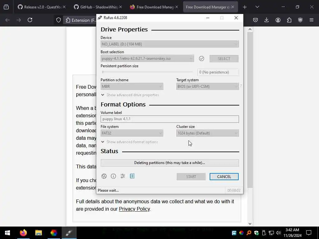Open Rufus settings sliders icon
This screenshot has height=239, width=319.
tap(123, 176)
